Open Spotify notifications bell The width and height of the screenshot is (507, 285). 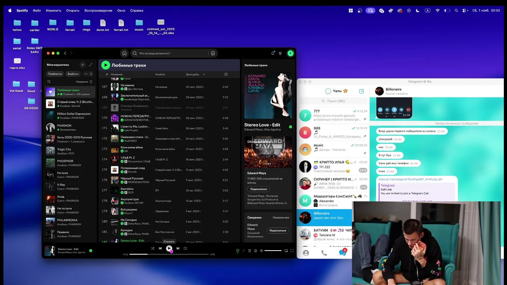tap(273, 53)
